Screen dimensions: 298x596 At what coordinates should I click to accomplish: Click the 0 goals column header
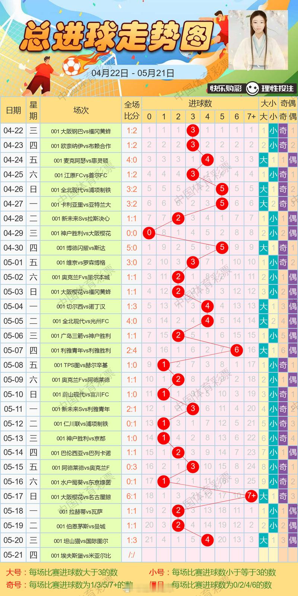coord(149,117)
